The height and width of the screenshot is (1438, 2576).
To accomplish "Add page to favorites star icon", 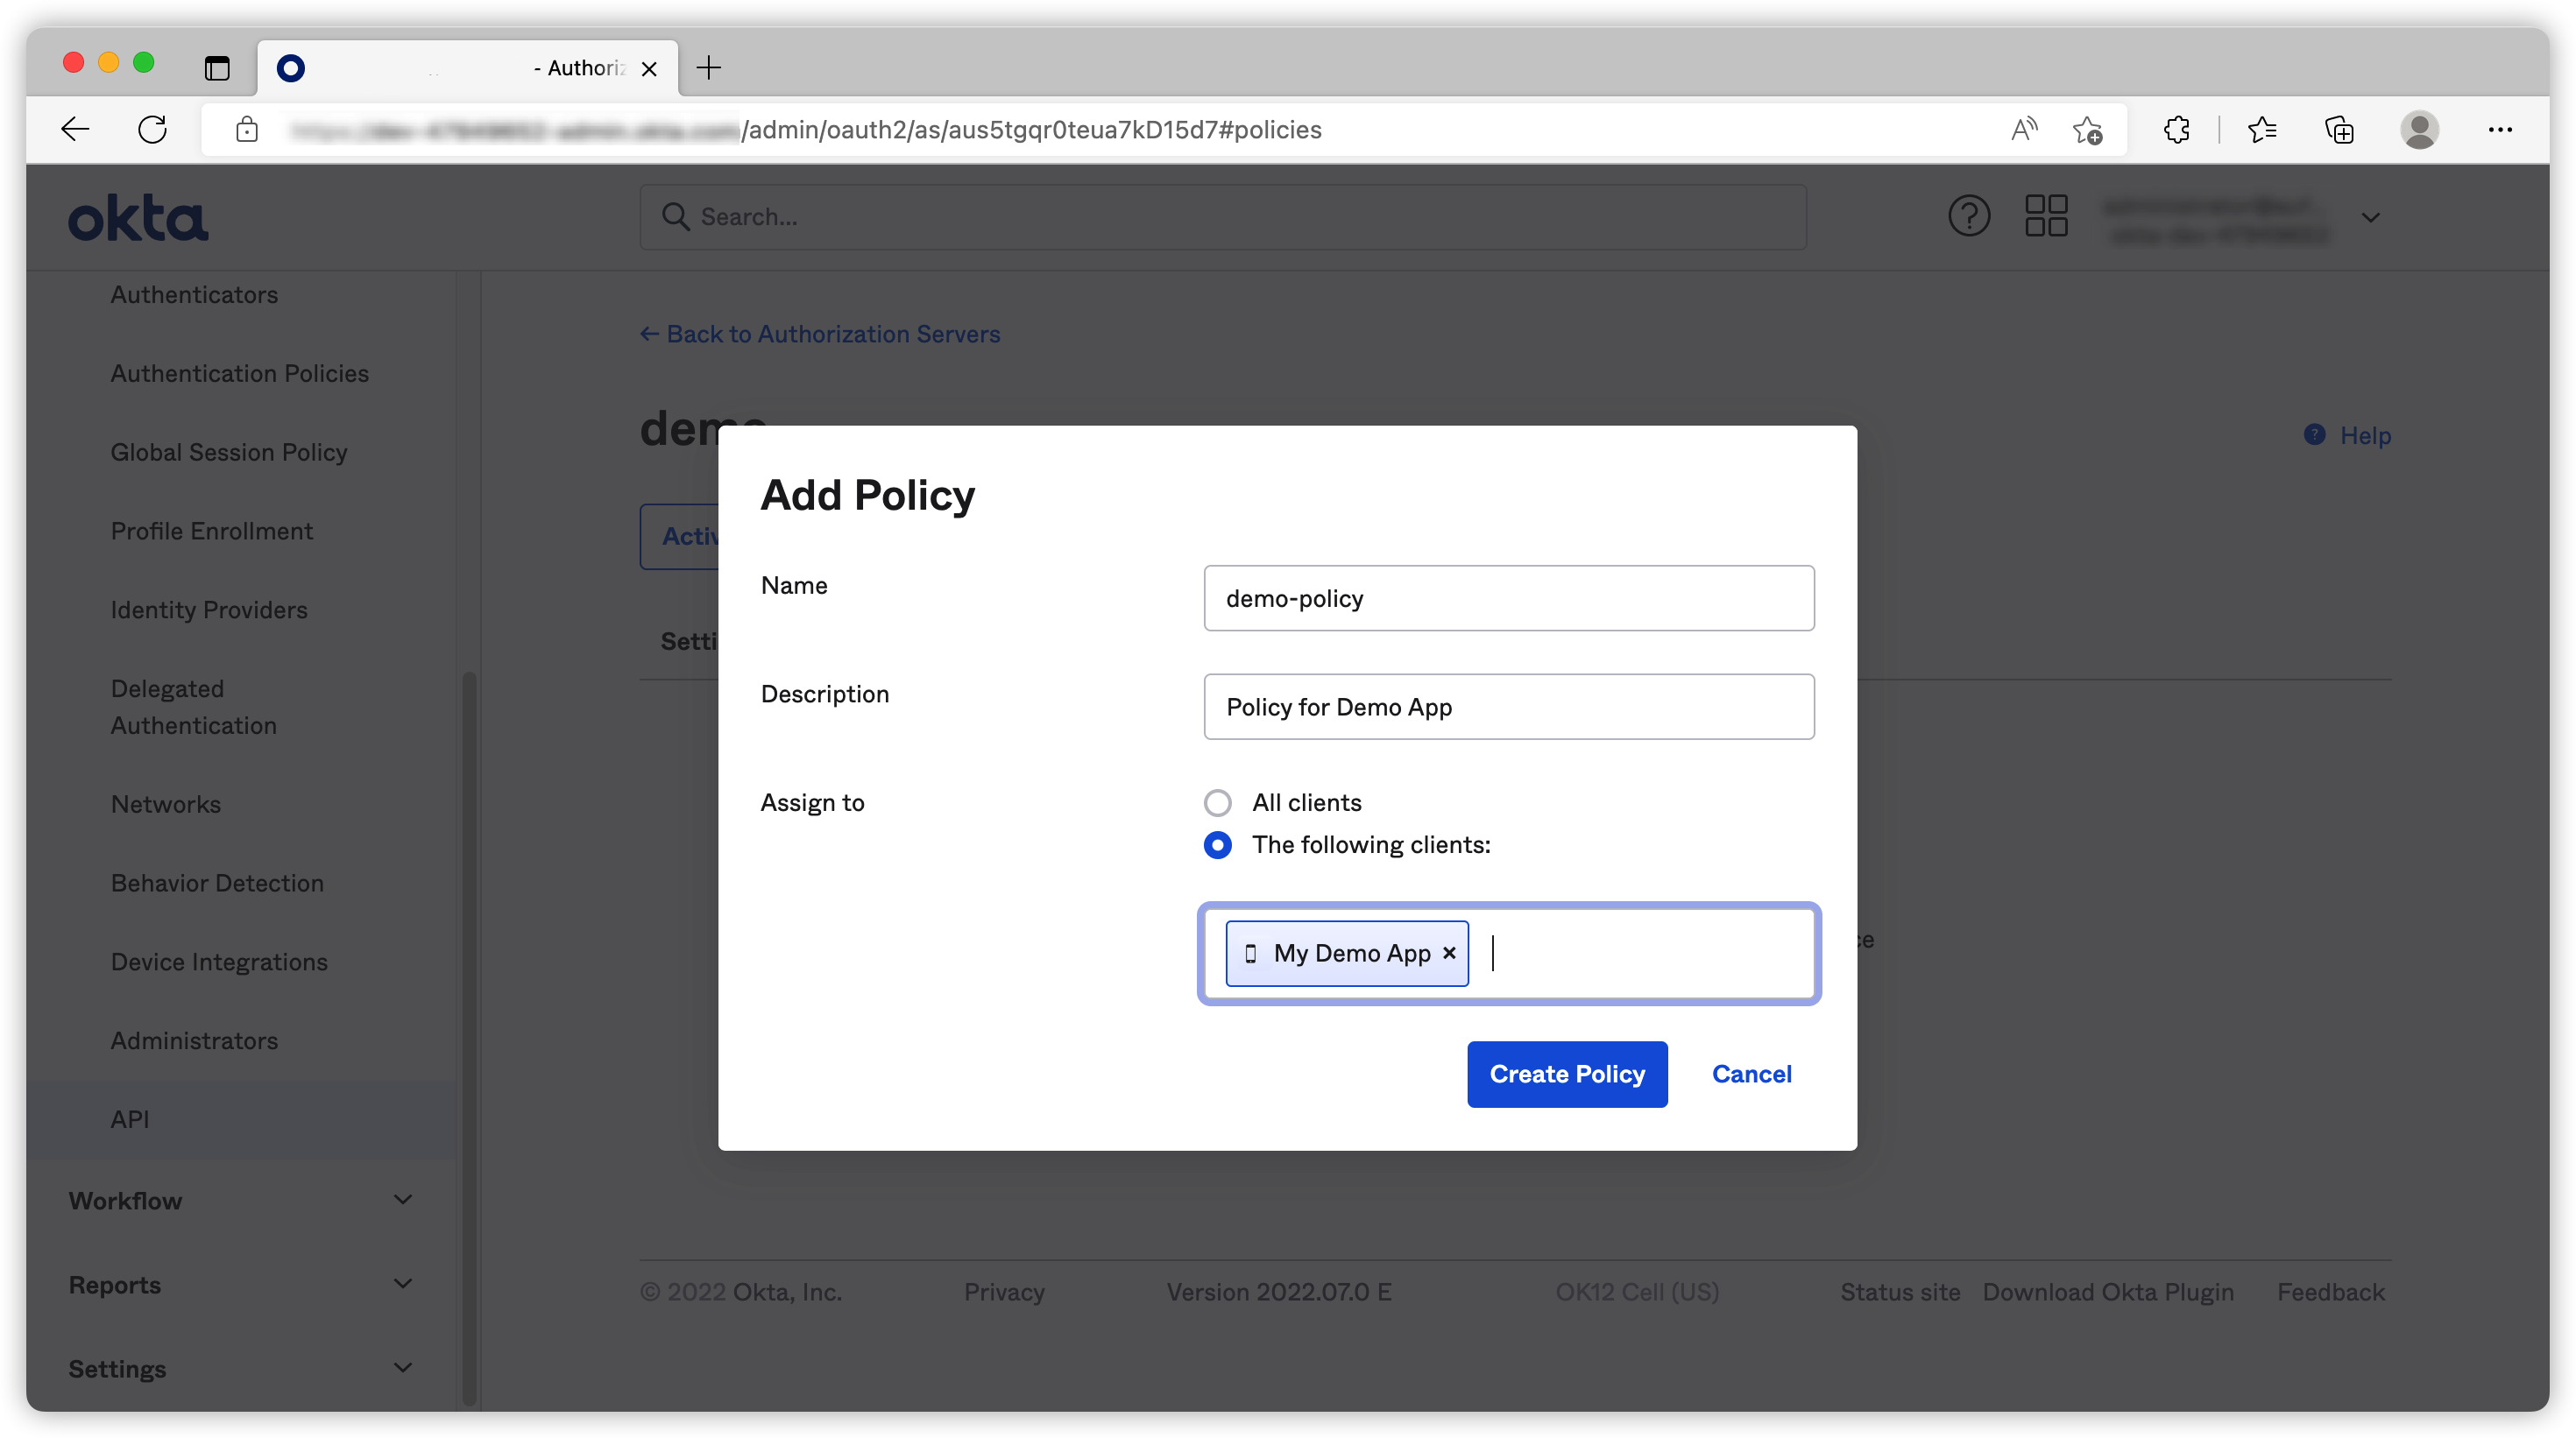I will pyautogui.click(x=2087, y=130).
